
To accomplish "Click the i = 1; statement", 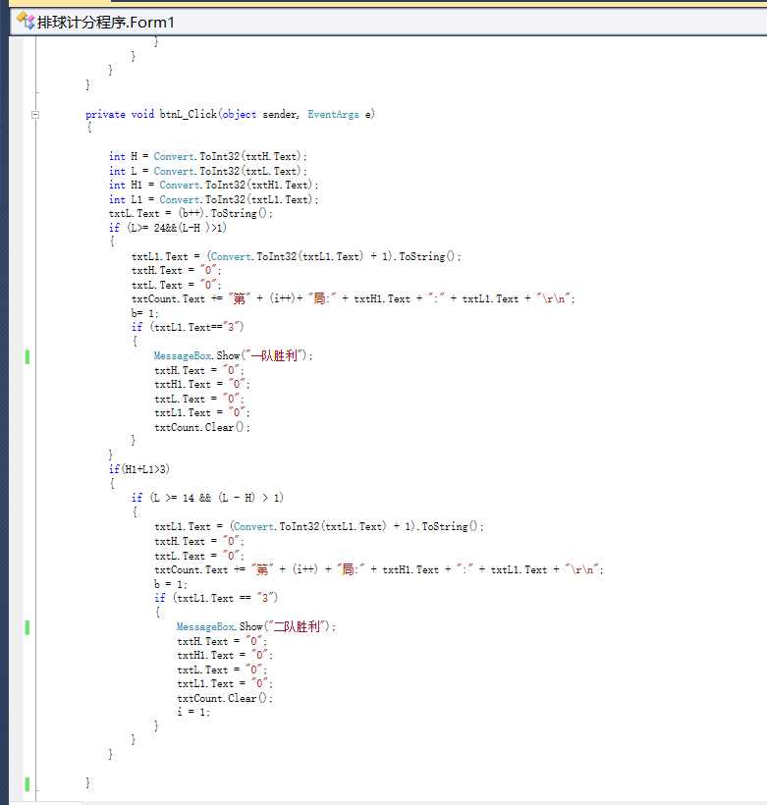I will point(193,712).
